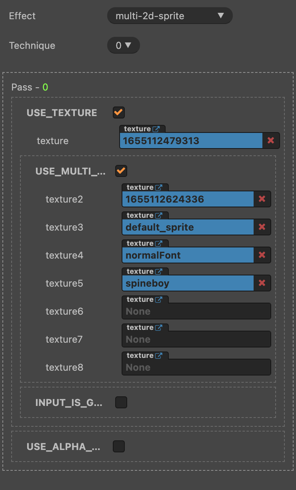Enable the INPUT_IS_G... checkbox
296x490 pixels.
pyautogui.click(x=121, y=402)
